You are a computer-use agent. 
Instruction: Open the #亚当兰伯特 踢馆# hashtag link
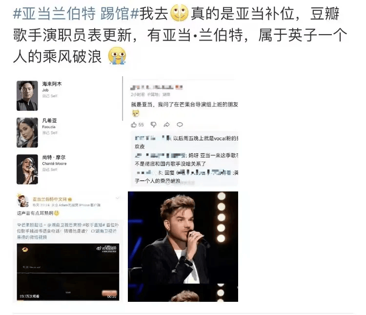[76, 13]
